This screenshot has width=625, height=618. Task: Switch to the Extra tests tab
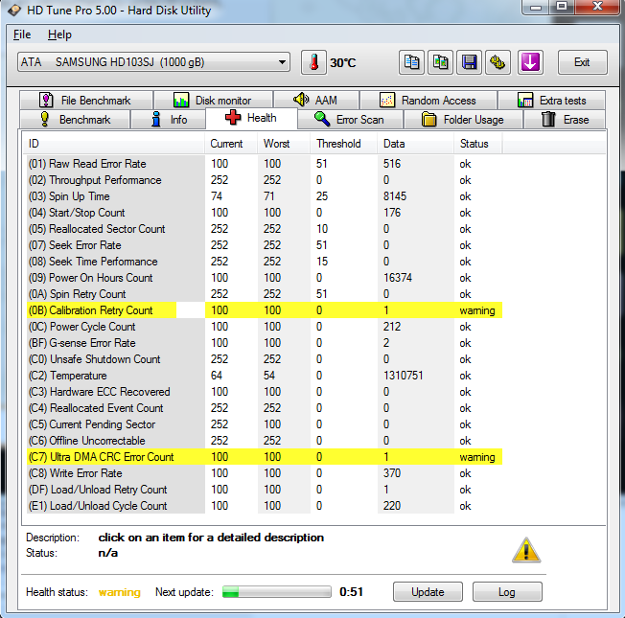(551, 100)
